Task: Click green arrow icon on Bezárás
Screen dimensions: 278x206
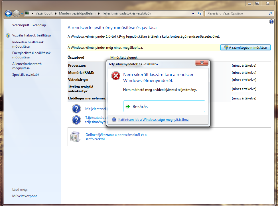Action: point(128,107)
